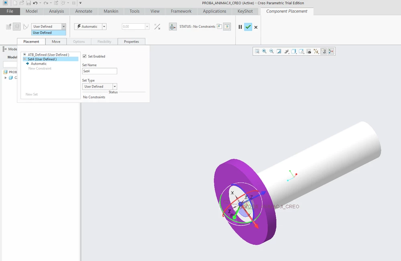Switch to the Applications ribbon tab

pyautogui.click(x=215, y=11)
